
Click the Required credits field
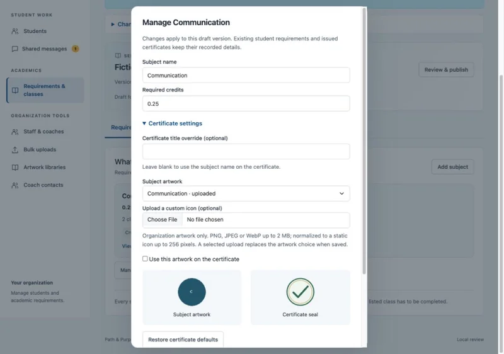click(246, 103)
